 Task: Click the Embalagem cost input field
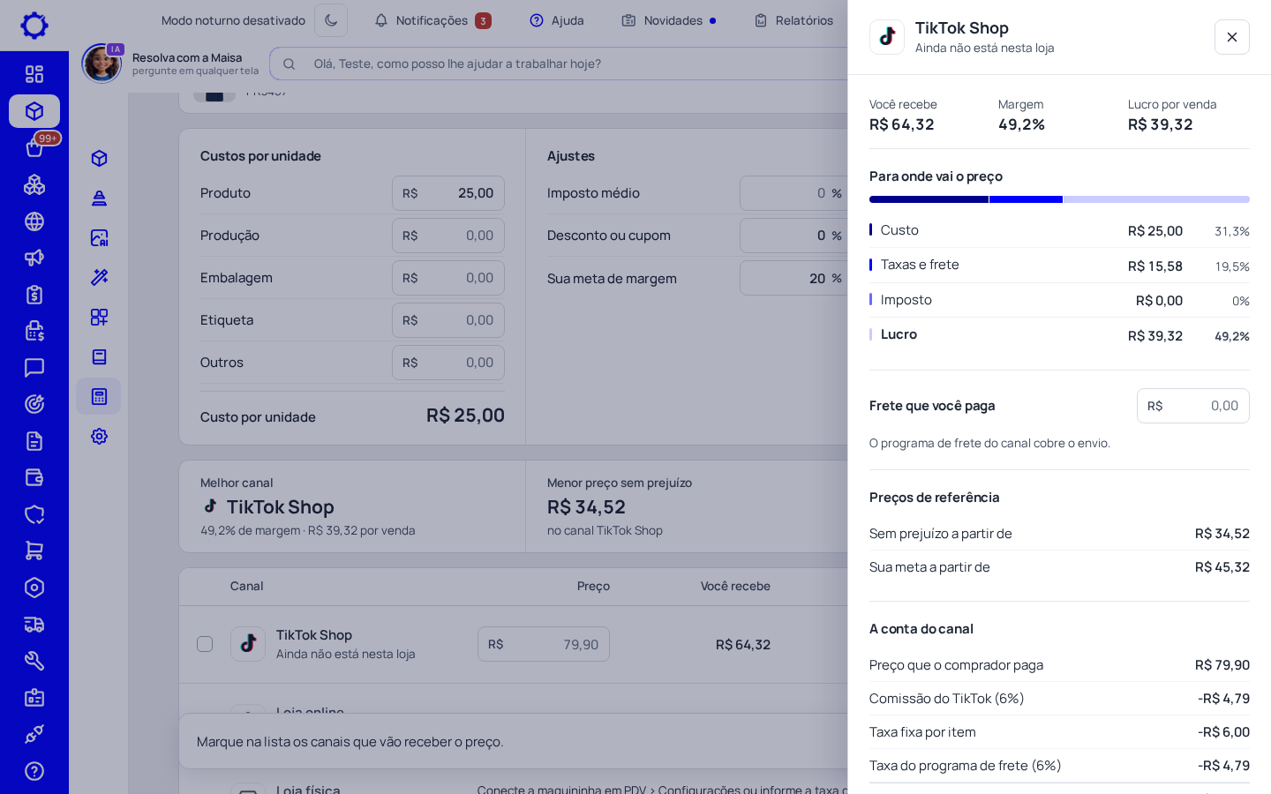(x=448, y=278)
